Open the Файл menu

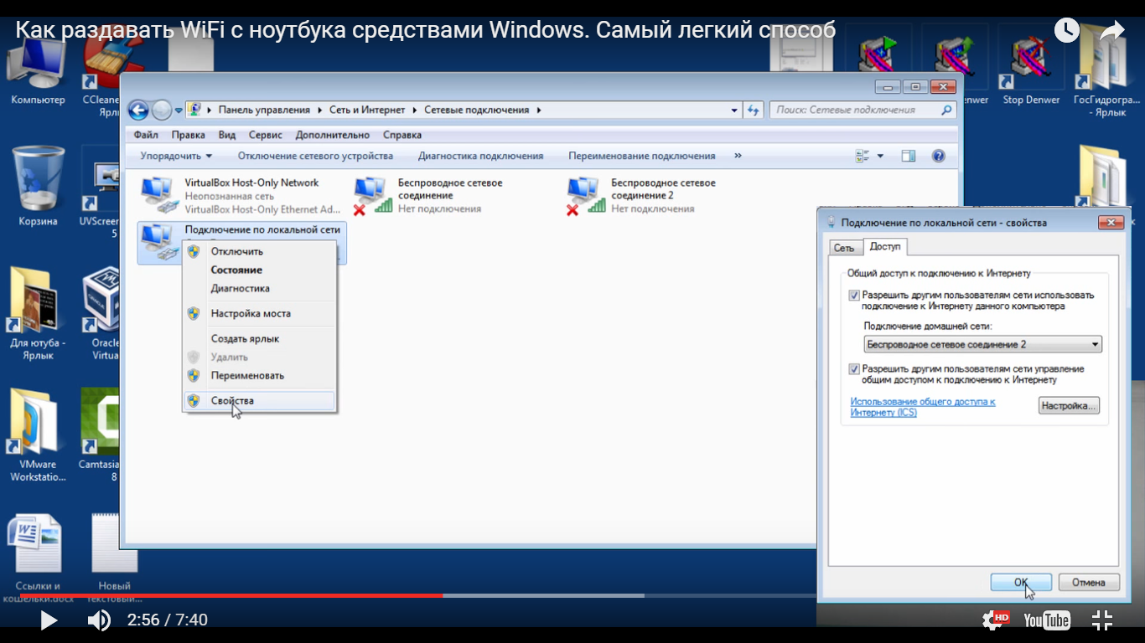coord(146,135)
